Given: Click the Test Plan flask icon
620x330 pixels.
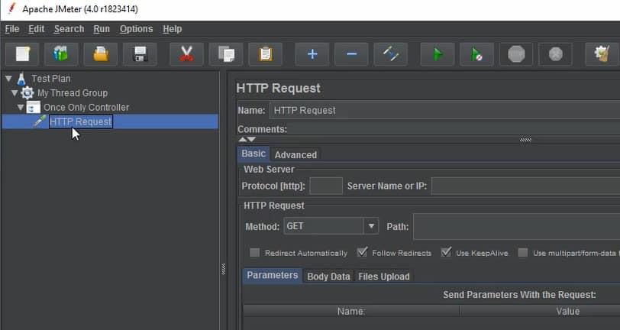Looking at the screenshot, I should [x=21, y=79].
